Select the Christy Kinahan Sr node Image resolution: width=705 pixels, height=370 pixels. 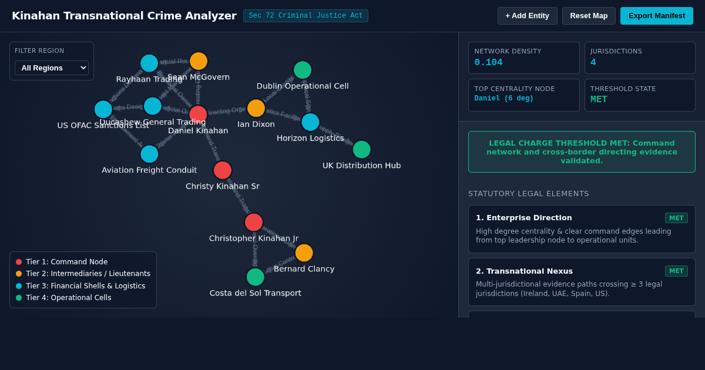pos(223,170)
